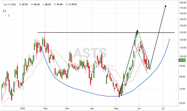The width and height of the screenshot is (187, 111).
Task: Click the 60.00 price axis label
Action: click(x=183, y=103)
